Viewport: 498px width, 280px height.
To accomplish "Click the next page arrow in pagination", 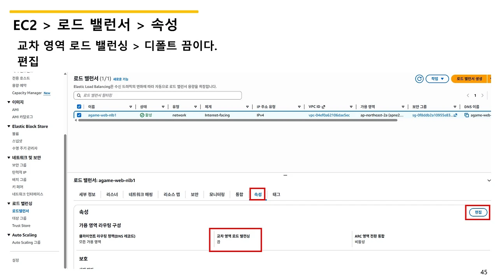I will click(x=482, y=95).
